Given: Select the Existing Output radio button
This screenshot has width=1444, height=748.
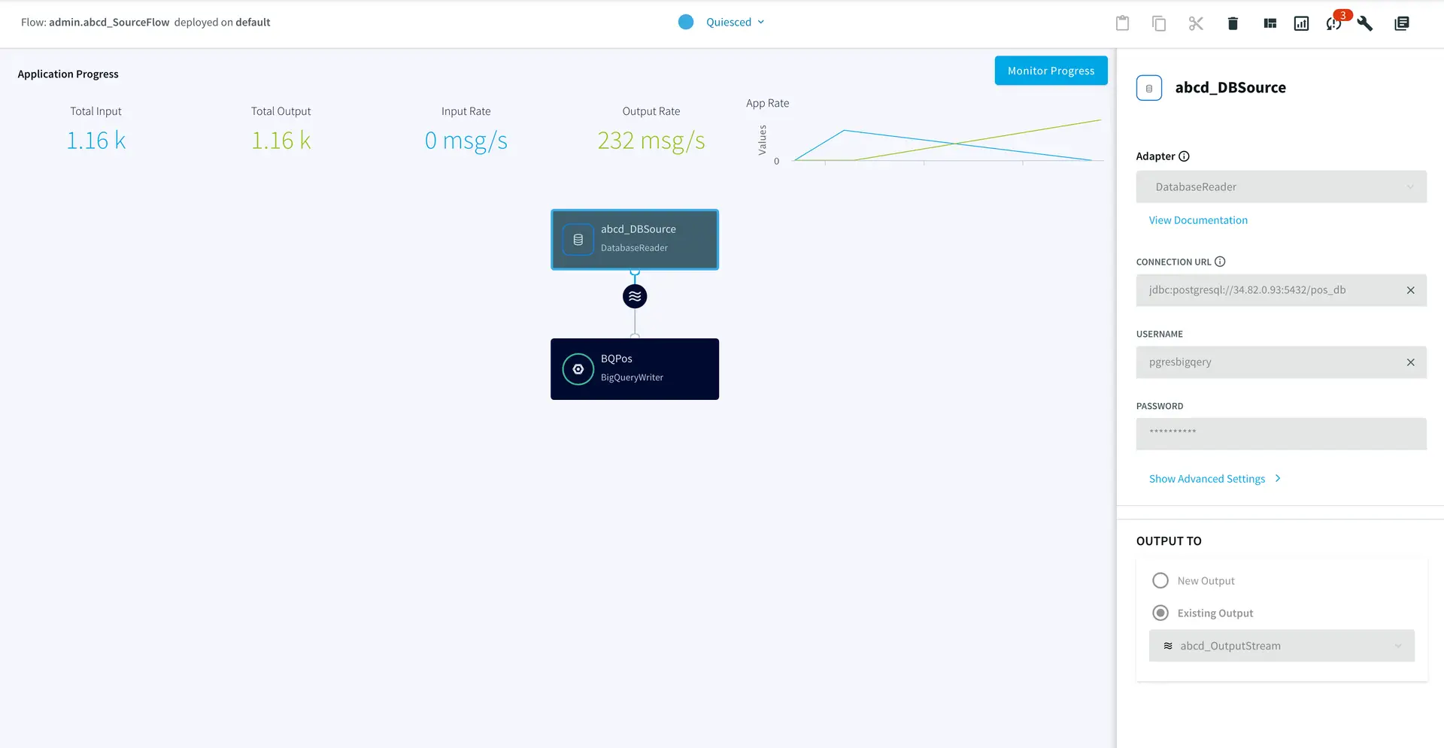Looking at the screenshot, I should point(1160,613).
